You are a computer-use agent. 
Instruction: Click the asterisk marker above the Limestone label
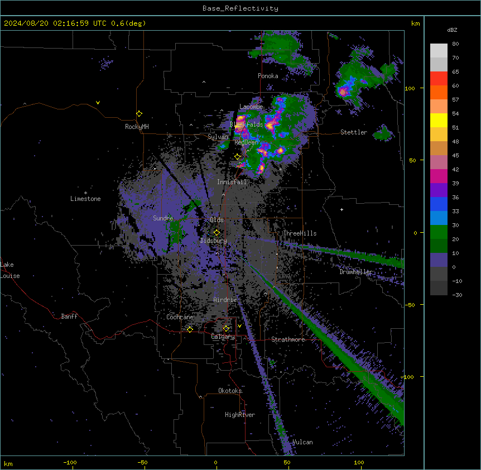click(x=85, y=193)
